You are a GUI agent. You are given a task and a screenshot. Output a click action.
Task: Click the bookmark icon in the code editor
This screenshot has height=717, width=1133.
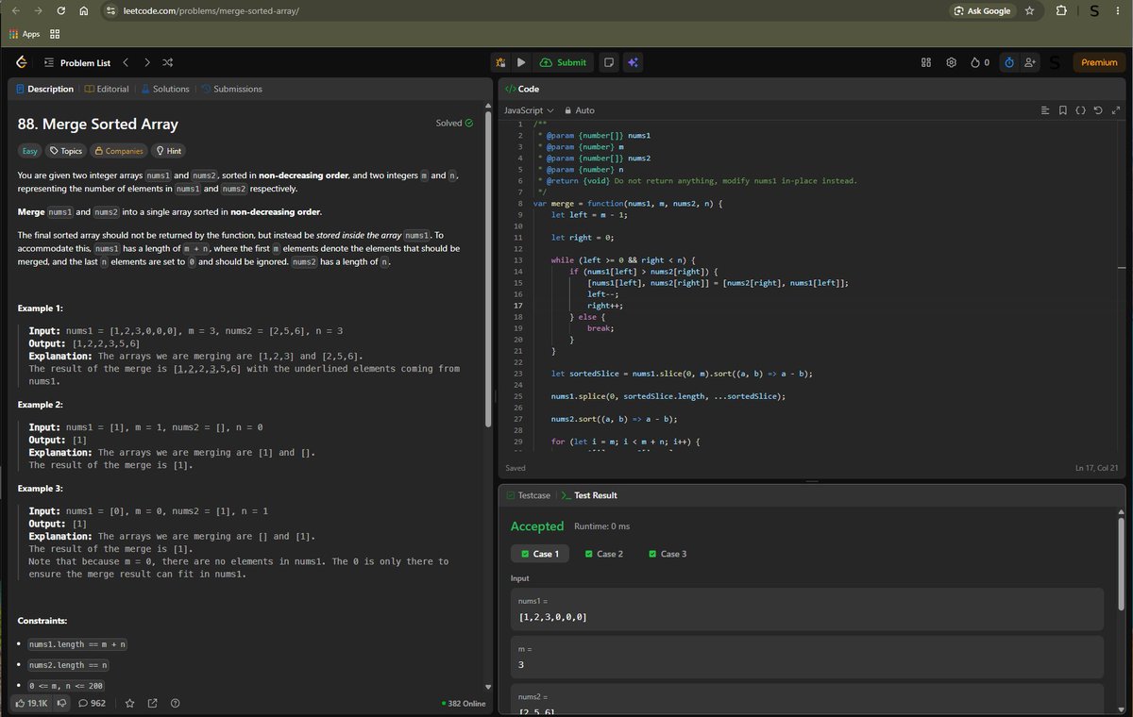1063,110
